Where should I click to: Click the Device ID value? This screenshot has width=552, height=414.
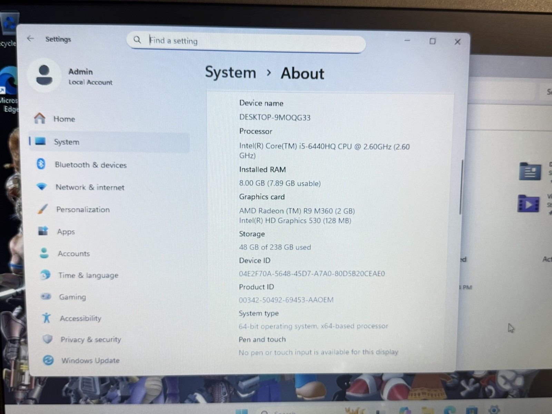click(312, 274)
